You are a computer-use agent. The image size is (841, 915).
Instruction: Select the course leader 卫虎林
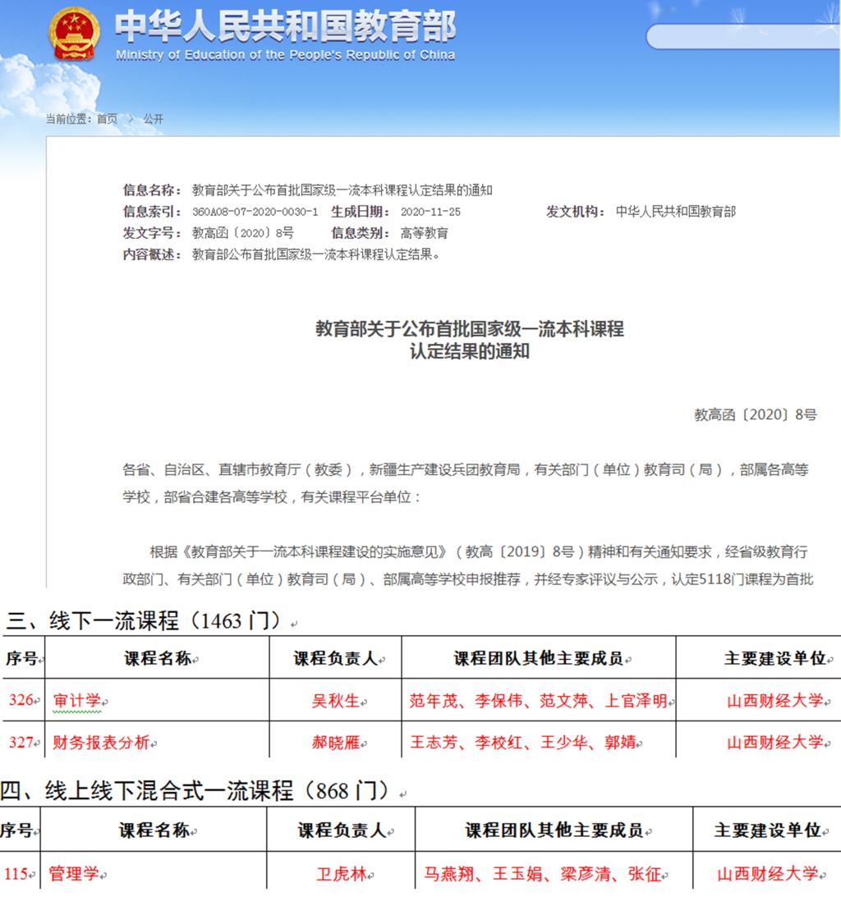click(342, 874)
